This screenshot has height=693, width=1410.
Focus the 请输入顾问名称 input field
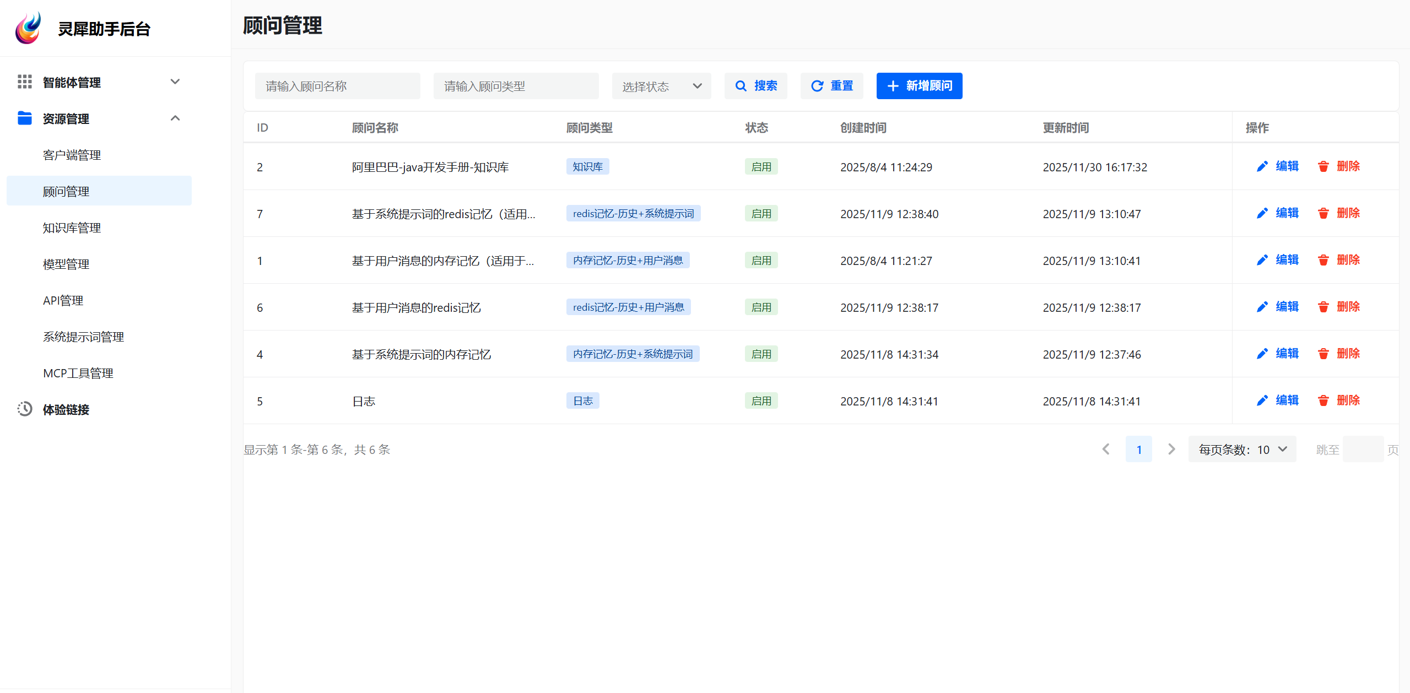click(x=337, y=86)
